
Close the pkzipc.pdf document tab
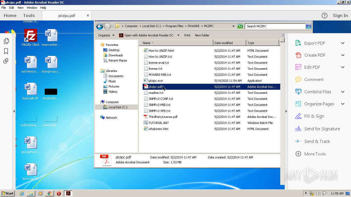88,16
